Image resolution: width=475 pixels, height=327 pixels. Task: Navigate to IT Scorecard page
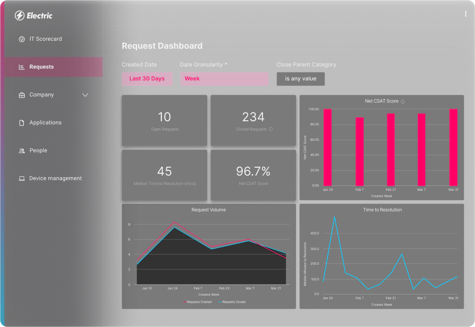coord(46,39)
